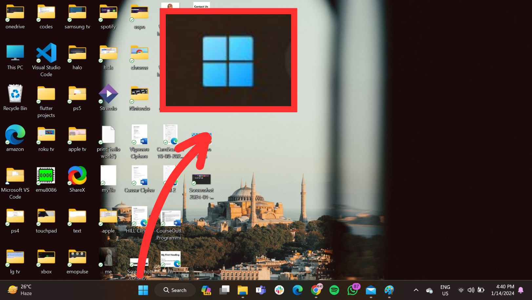This screenshot has width=532, height=300.
Task: Select the Screenshot 2024-01 image file
Action: click(201, 186)
